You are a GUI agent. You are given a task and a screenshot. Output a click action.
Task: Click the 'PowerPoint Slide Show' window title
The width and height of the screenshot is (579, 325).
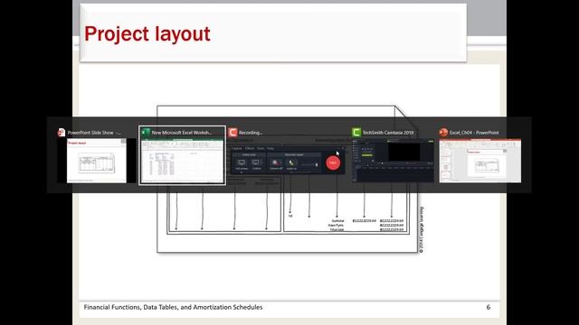pos(94,133)
